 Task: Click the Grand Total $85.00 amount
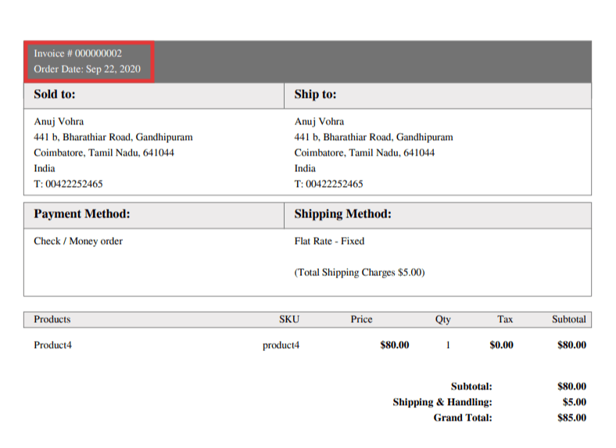pos(571,418)
